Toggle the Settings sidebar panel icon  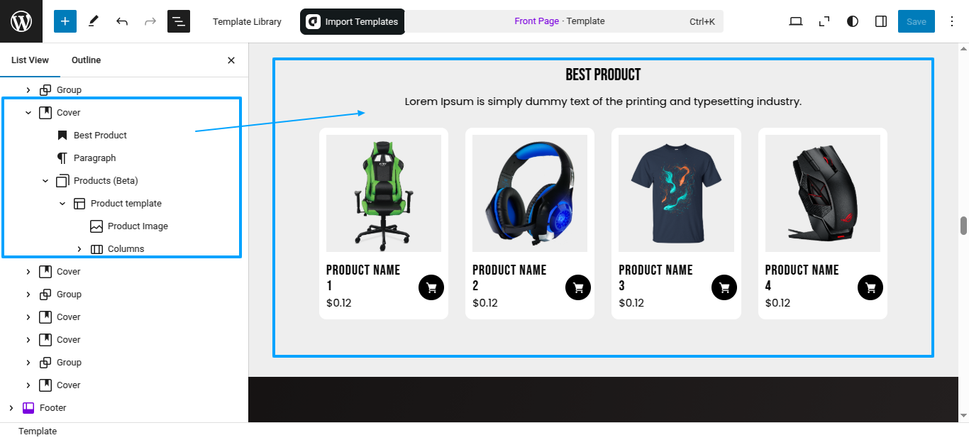coord(881,21)
